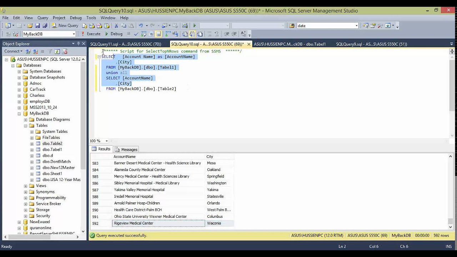Click the AccountName column header
Screen dimensions: 457x257
[x=159, y=157]
